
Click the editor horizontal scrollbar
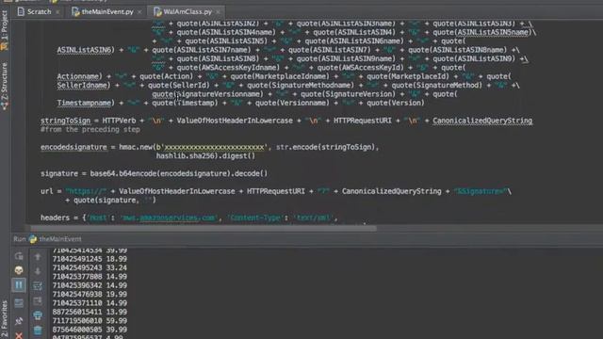(204, 228)
